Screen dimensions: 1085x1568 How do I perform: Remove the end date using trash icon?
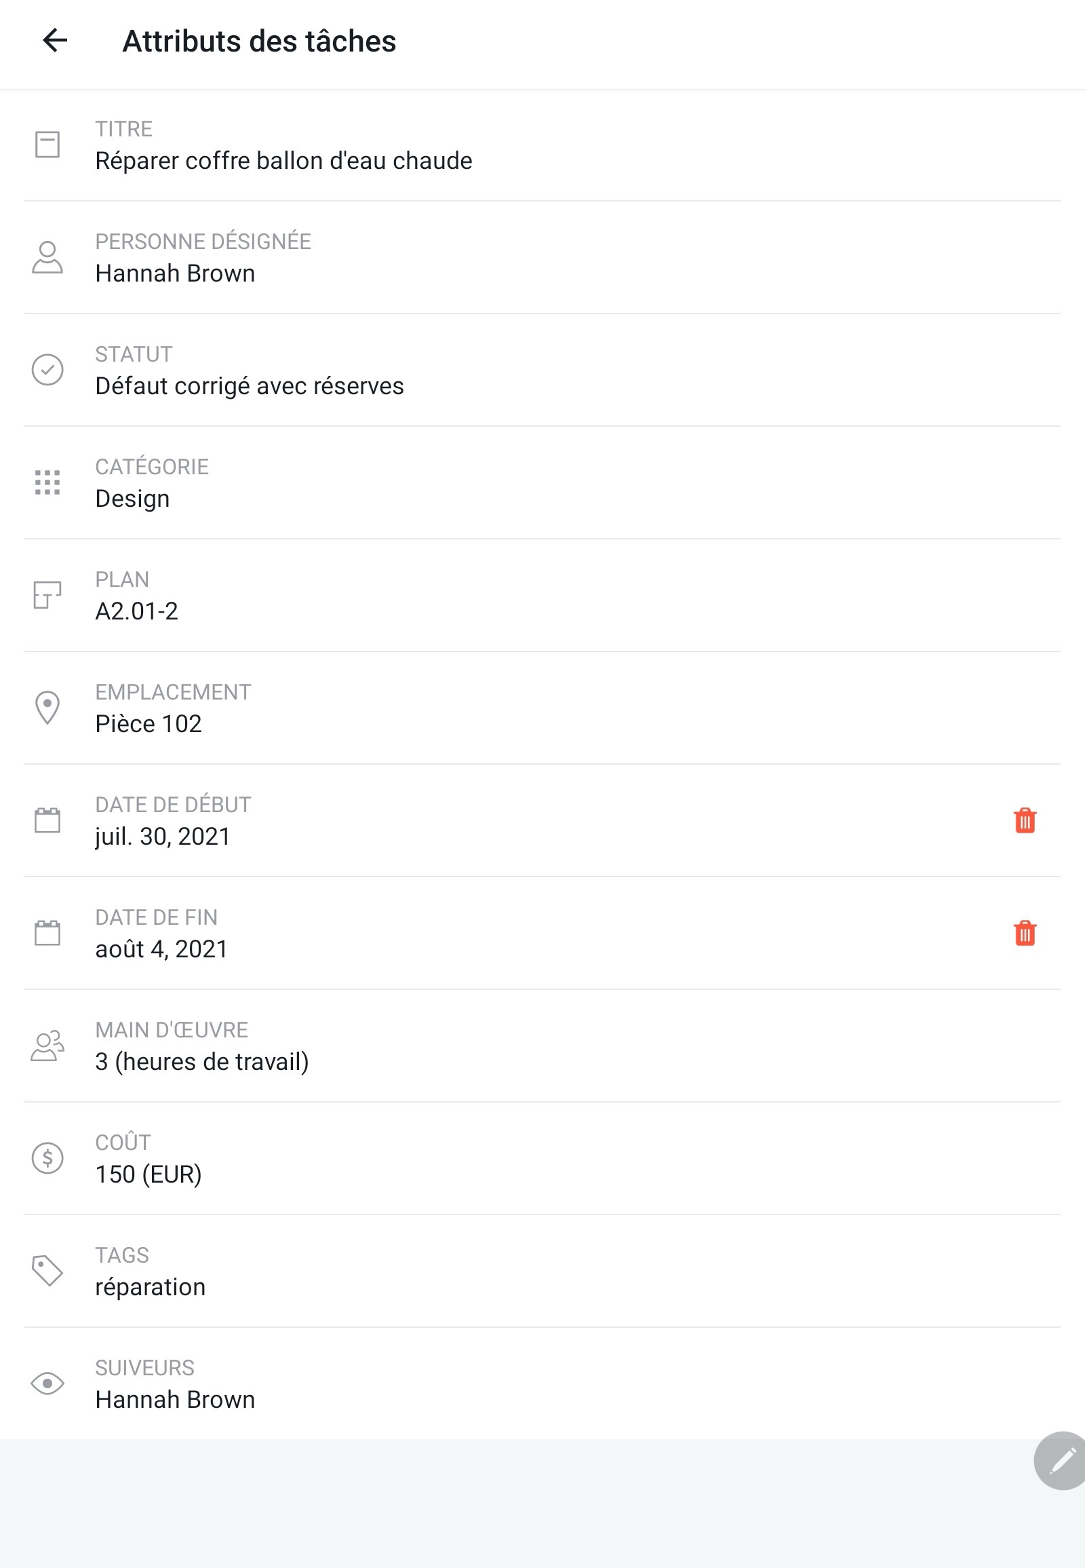point(1025,934)
